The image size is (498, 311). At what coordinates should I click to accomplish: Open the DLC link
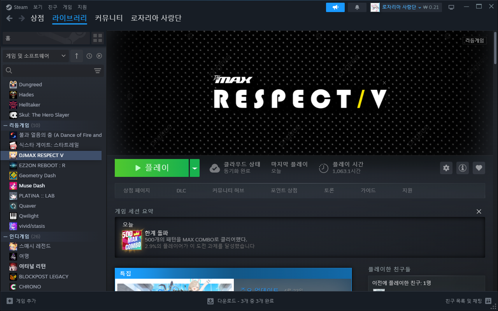click(x=181, y=190)
